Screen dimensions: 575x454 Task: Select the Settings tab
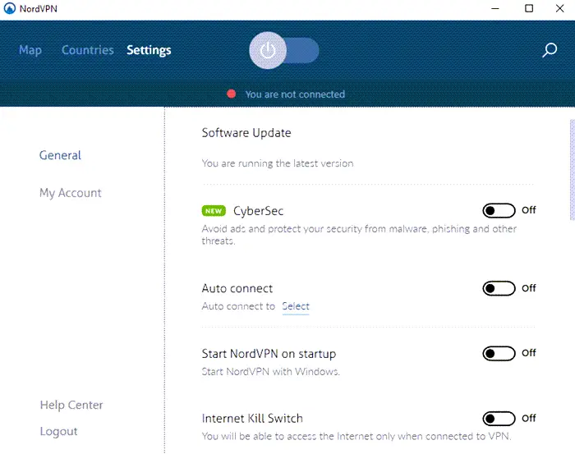click(x=149, y=50)
